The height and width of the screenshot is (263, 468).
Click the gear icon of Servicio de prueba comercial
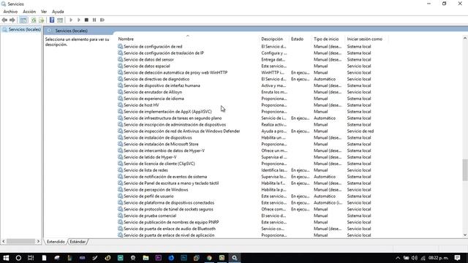(x=120, y=216)
